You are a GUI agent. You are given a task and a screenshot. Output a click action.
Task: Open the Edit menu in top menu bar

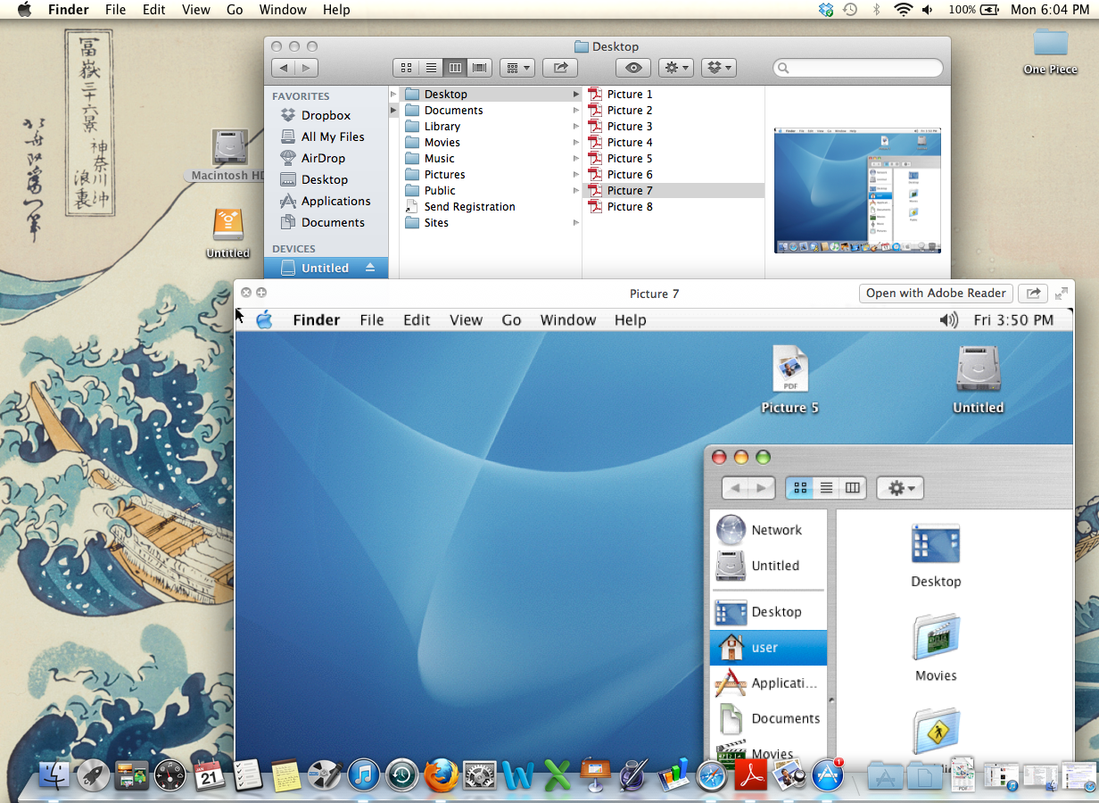click(x=154, y=10)
